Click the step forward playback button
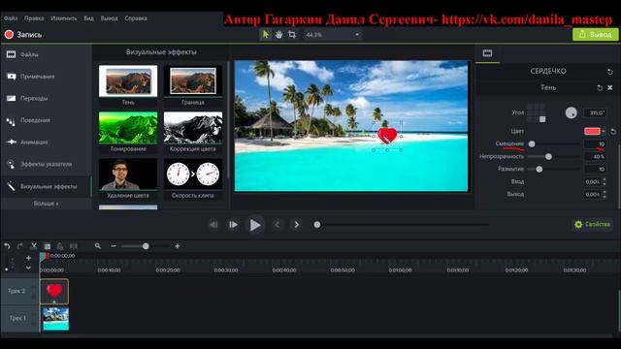Image resolution: width=621 pixels, height=349 pixels. click(233, 225)
